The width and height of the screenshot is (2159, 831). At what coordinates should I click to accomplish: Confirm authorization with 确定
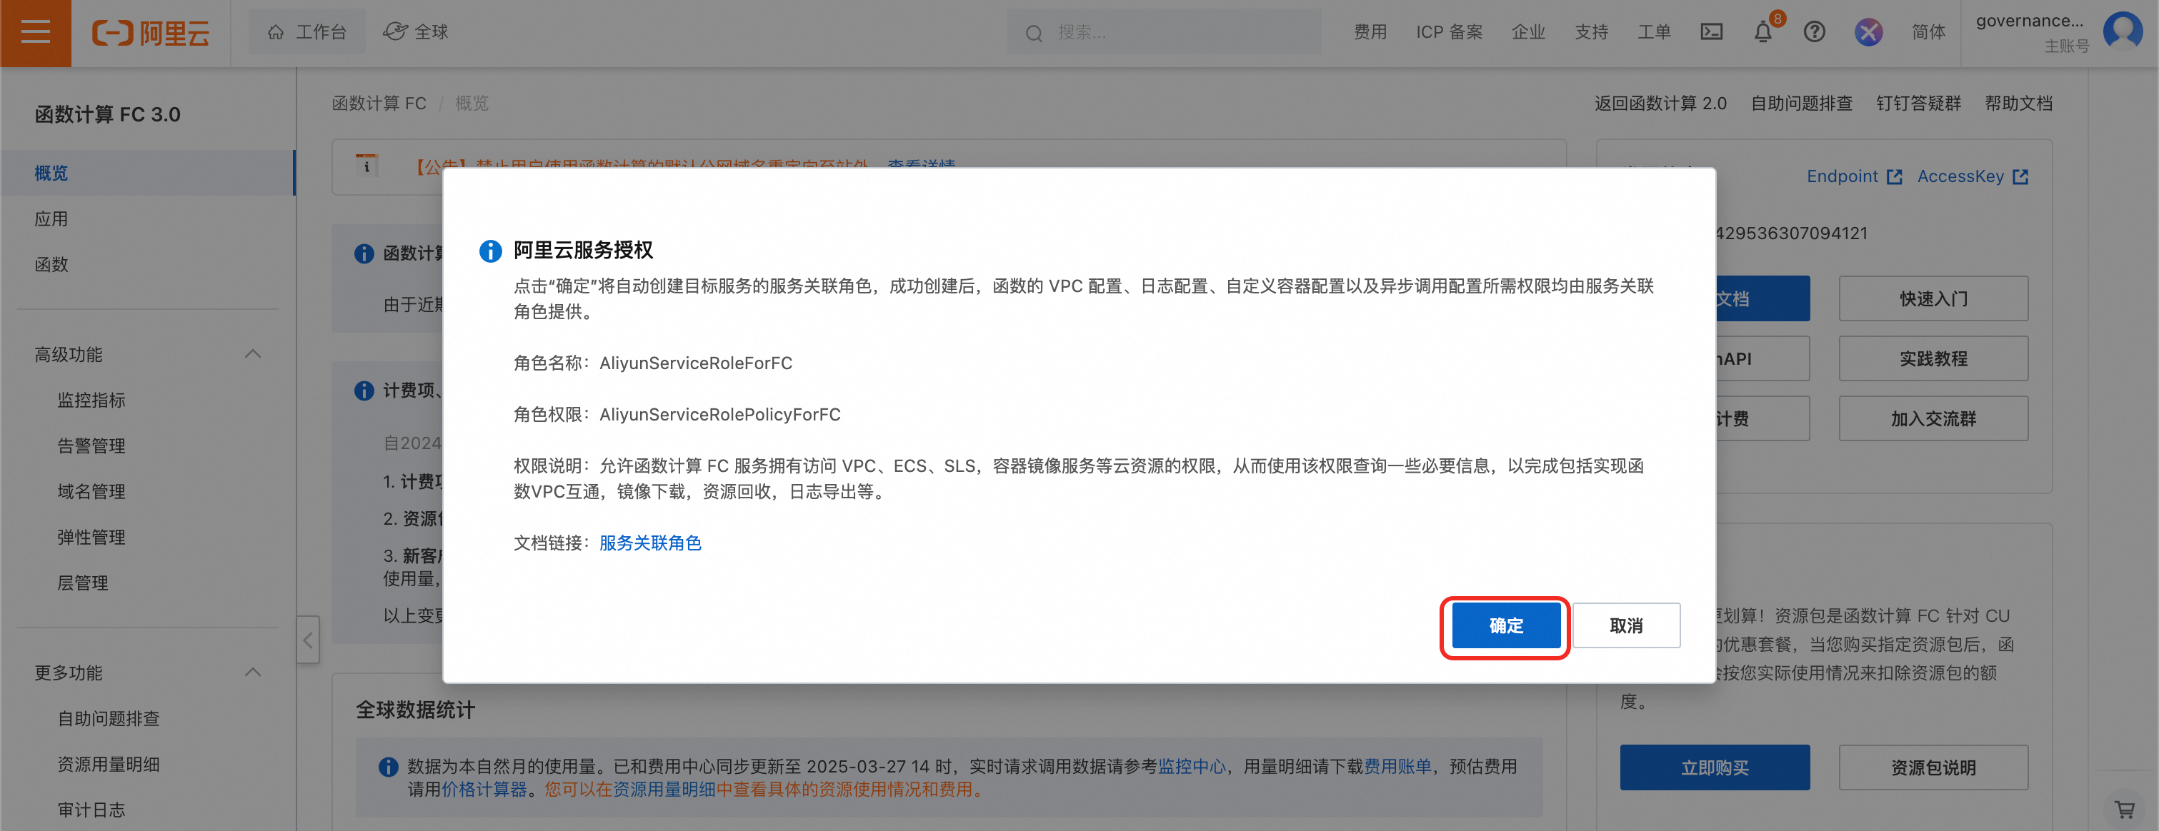tap(1506, 626)
